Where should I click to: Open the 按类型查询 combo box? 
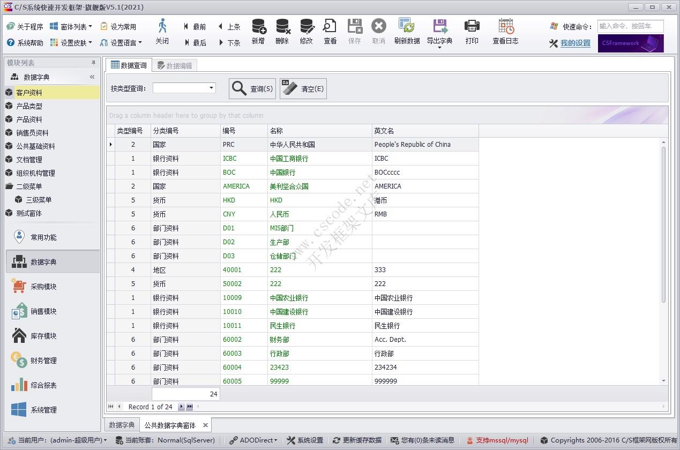pos(211,88)
